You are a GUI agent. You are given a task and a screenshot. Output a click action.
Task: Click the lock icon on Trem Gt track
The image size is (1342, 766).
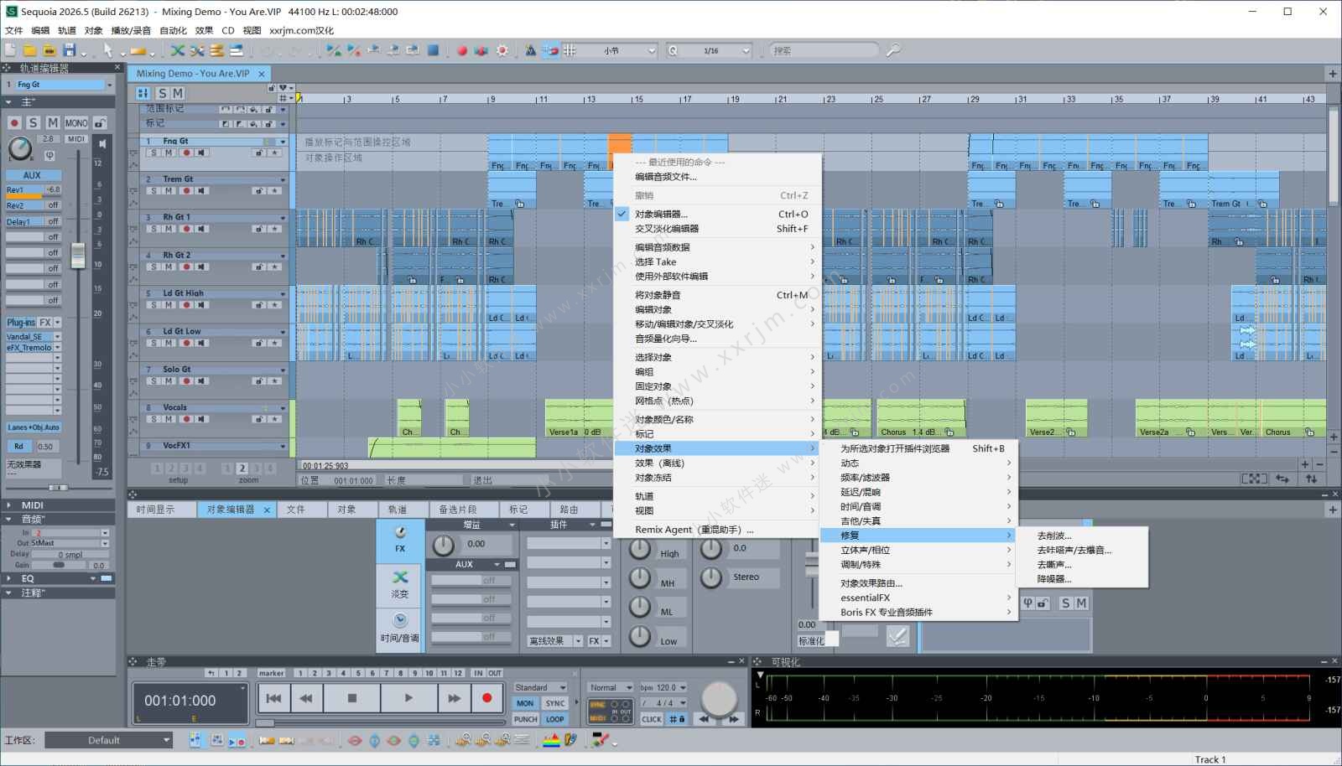click(x=259, y=191)
